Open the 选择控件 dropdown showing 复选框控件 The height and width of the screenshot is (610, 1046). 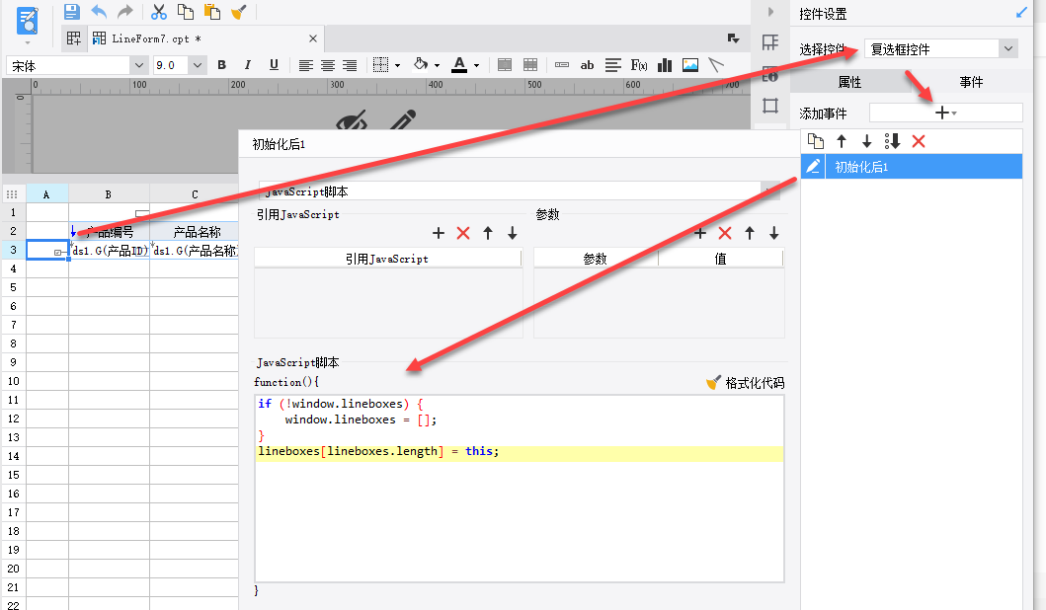1008,48
